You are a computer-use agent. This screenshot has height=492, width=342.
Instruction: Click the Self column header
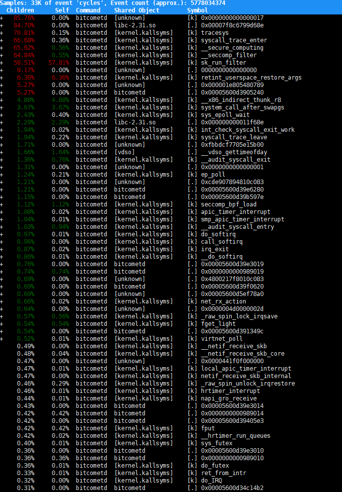click(62, 10)
